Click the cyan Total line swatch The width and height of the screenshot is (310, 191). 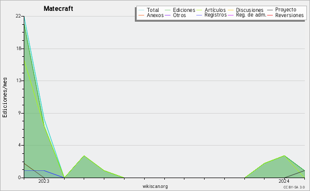142,10
